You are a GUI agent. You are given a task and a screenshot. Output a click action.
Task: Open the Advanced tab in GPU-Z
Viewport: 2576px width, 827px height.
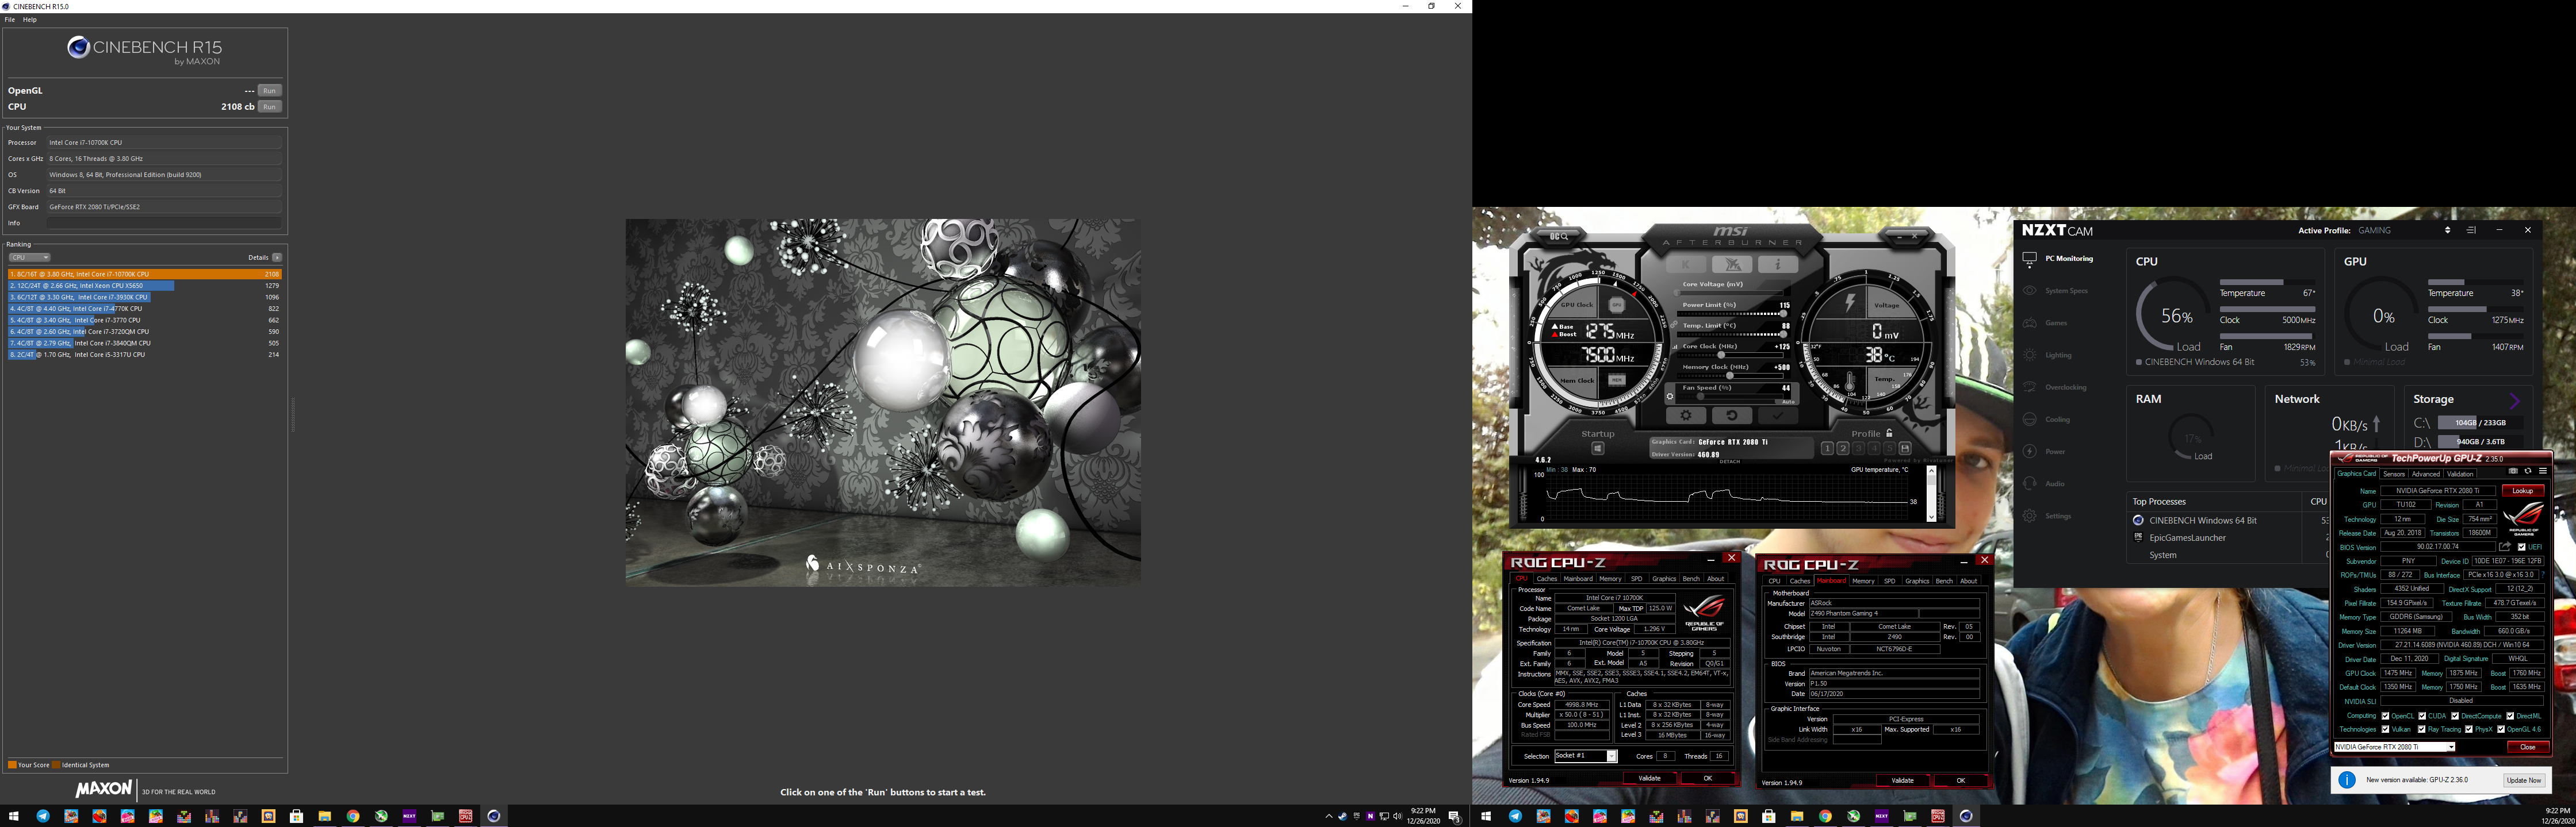2426,475
